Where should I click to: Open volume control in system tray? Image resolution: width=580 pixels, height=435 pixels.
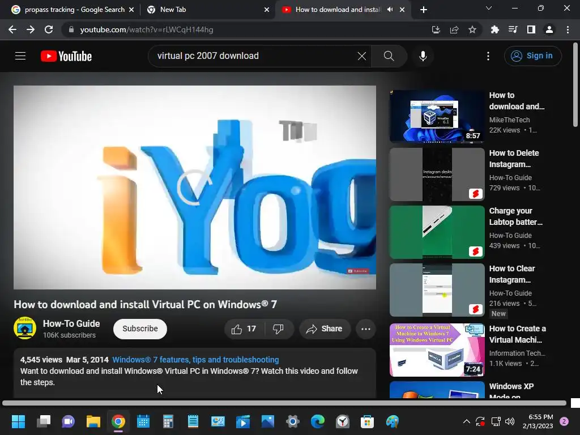coord(510,421)
